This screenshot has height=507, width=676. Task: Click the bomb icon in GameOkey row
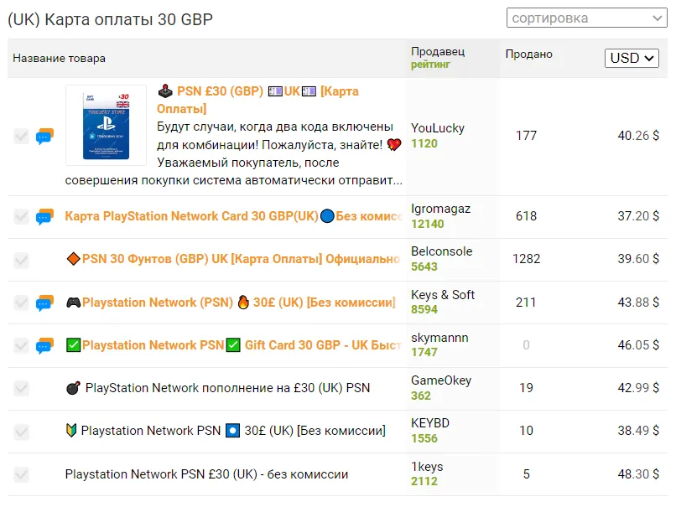(x=73, y=388)
